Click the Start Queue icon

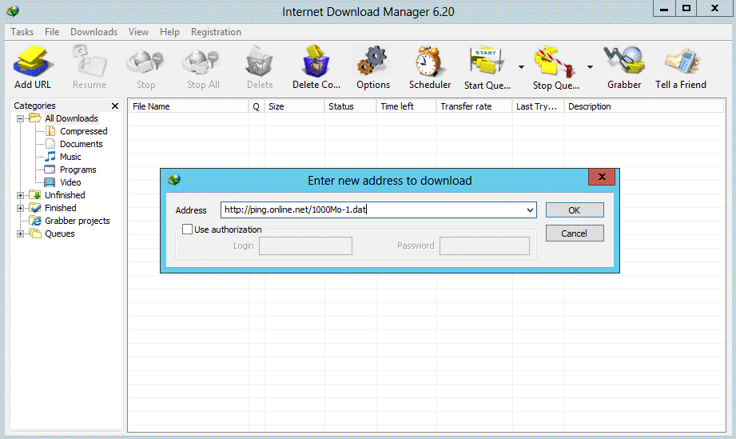[487, 62]
